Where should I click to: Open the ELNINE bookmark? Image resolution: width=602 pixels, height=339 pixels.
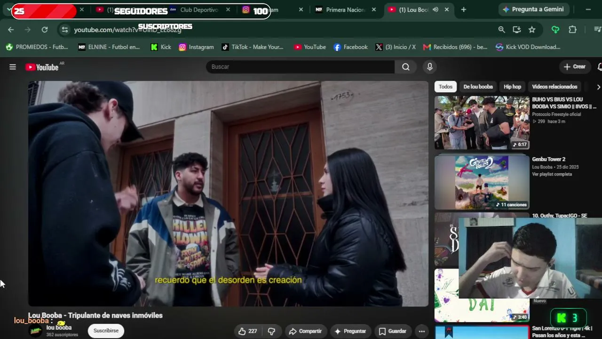(x=109, y=47)
